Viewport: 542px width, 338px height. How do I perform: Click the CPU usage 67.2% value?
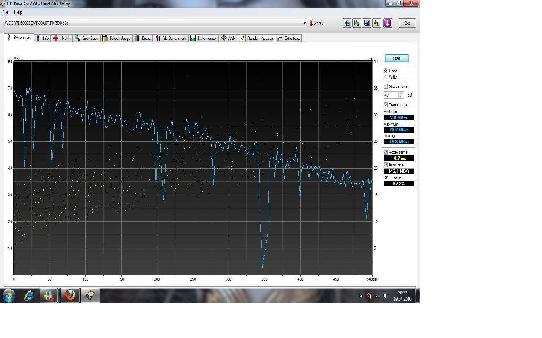(398, 183)
